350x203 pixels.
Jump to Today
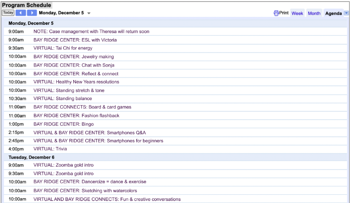click(8, 13)
